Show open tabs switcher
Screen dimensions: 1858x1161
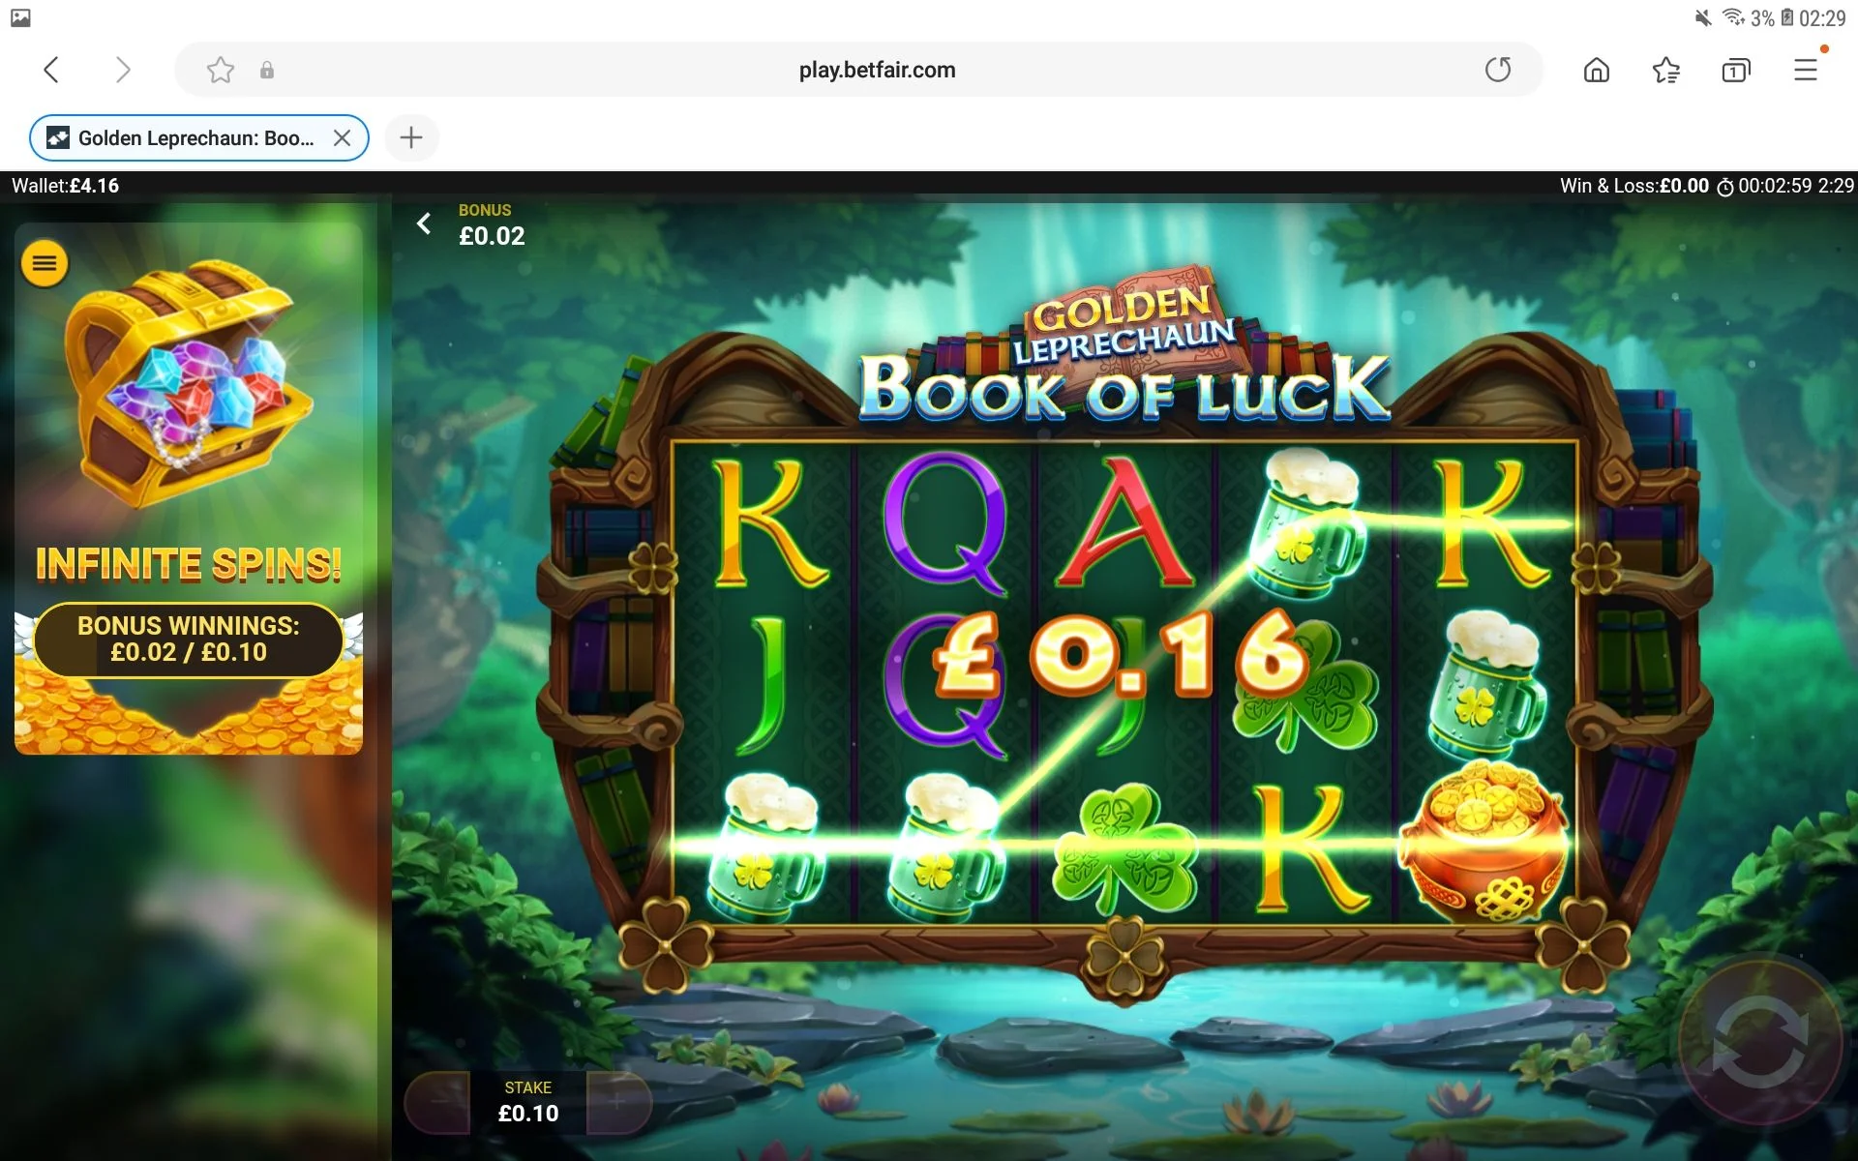1736,70
